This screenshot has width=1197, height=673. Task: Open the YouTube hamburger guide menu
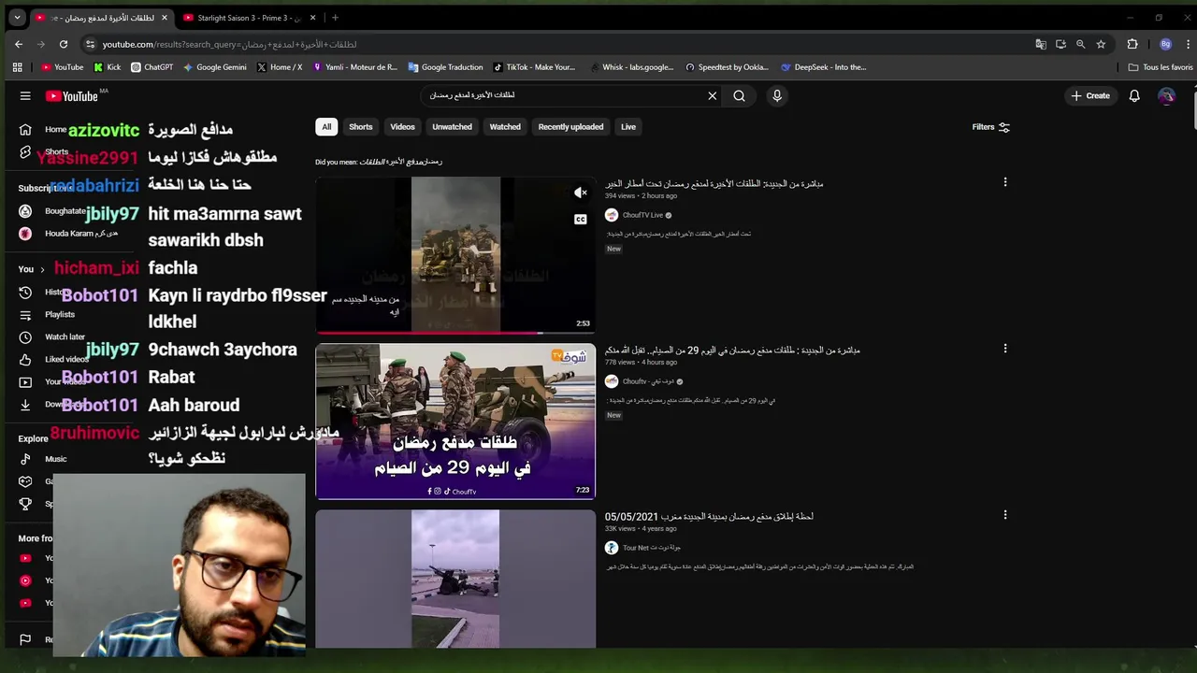(x=25, y=95)
